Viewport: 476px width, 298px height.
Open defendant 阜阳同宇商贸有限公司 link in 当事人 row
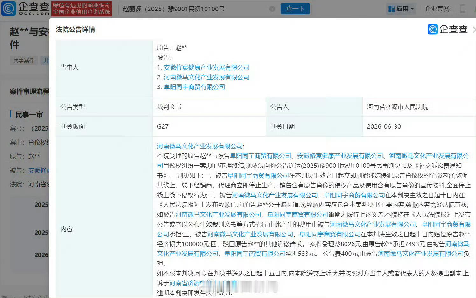coord(194,87)
